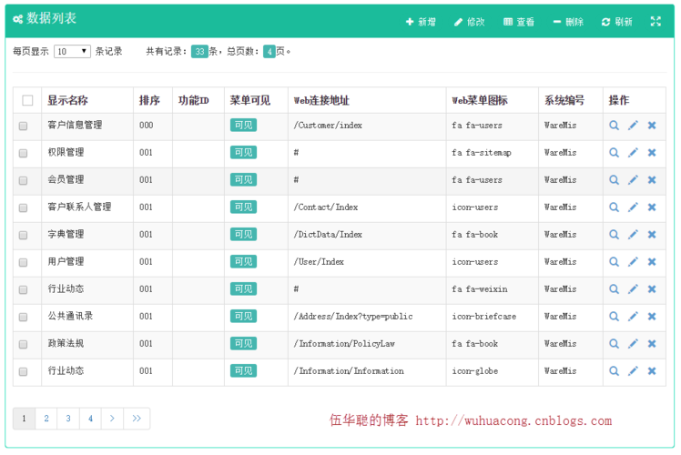This screenshot has width=681, height=455.
Task: Click 可见 badge in 客户信息管理 row
Action: click(x=243, y=125)
